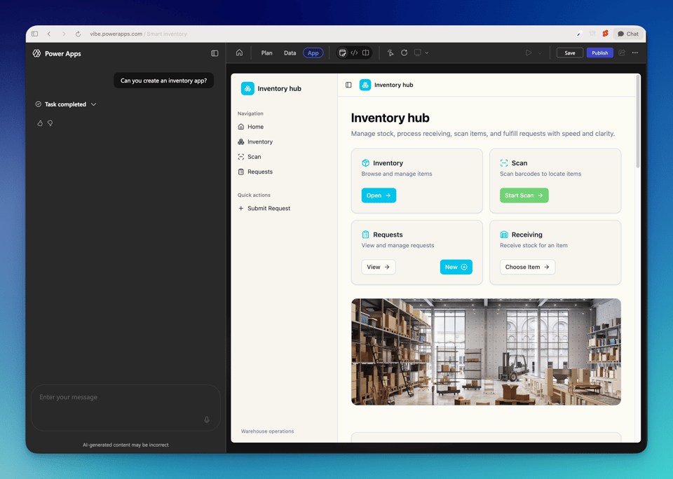Open the more options ellipsis menu

[635, 53]
